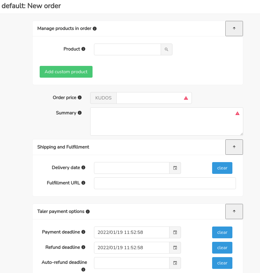
Task: Click info icon beside Taler payment options
Action: click(88, 212)
